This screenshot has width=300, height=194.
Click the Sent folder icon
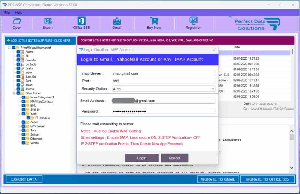pos(22,81)
